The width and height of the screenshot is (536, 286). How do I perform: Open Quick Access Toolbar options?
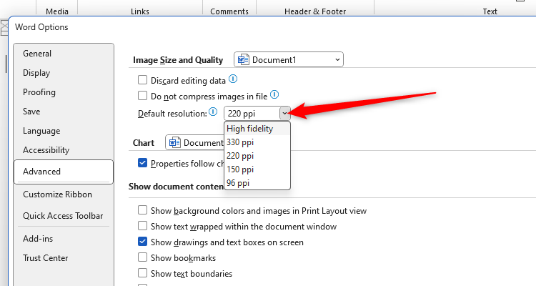pyautogui.click(x=63, y=216)
